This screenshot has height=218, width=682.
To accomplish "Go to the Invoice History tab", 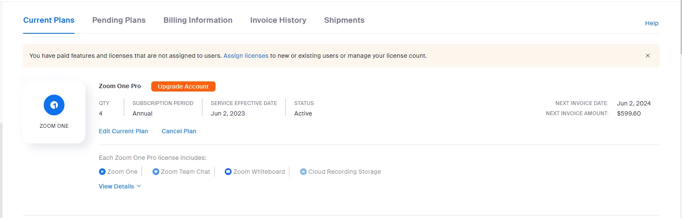I will tap(278, 20).
